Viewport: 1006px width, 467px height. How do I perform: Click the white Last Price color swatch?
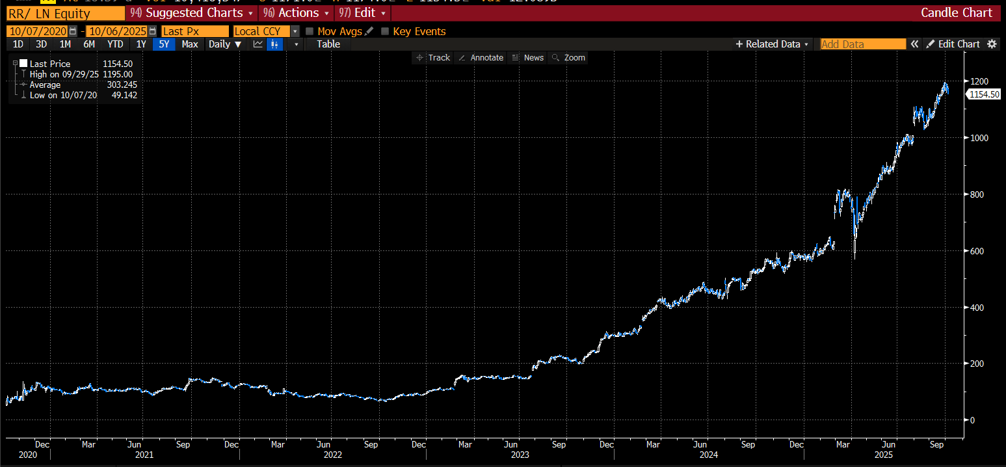pos(23,64)
